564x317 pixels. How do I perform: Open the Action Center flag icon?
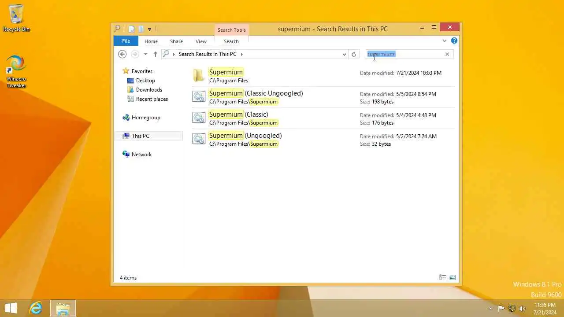pyautogui.click(x=501, y=309)
